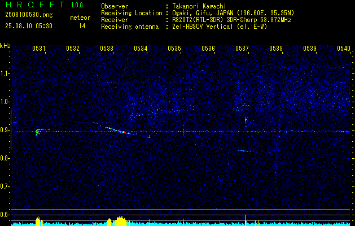Click the tall yellow spike under 0537
Image resolution: width=355 pixels, height=226 pixels.
tap(246, 220)
